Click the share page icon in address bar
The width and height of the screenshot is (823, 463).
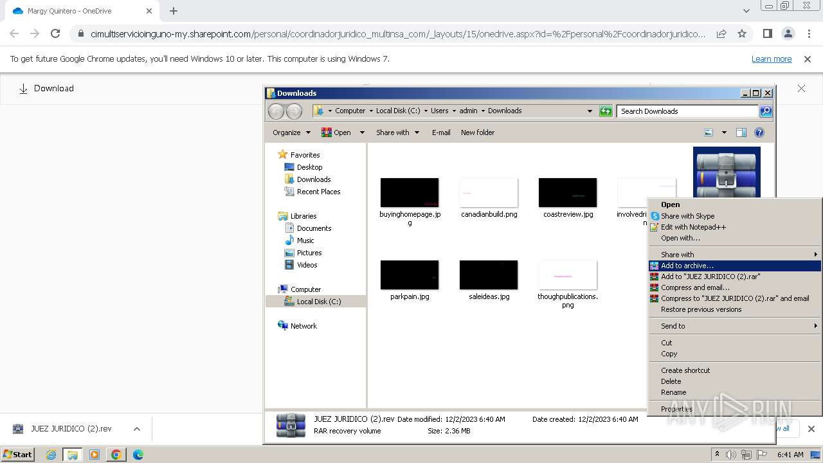[721, 33]
